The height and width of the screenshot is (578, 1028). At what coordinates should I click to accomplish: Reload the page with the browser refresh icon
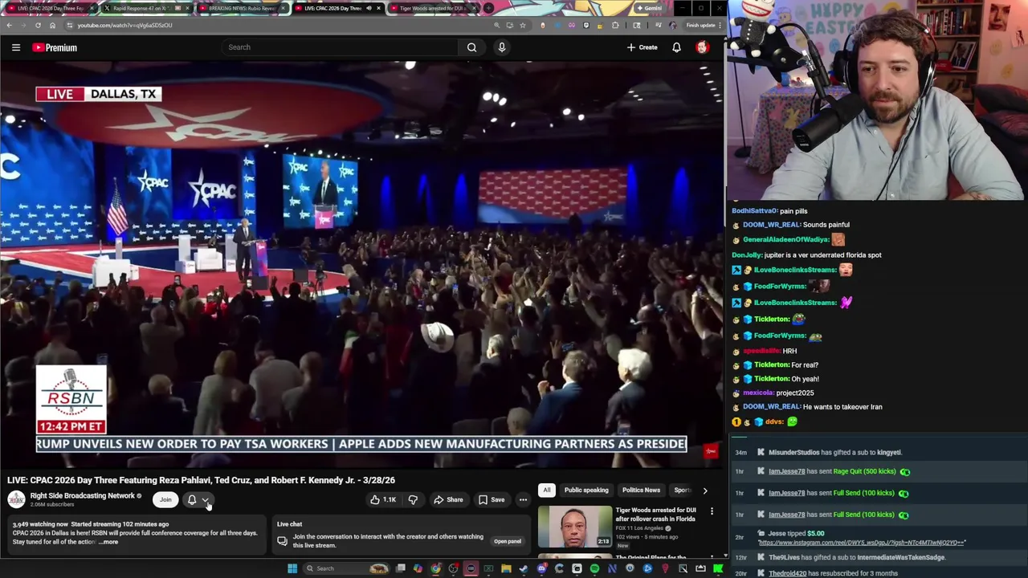click(38, 25)
